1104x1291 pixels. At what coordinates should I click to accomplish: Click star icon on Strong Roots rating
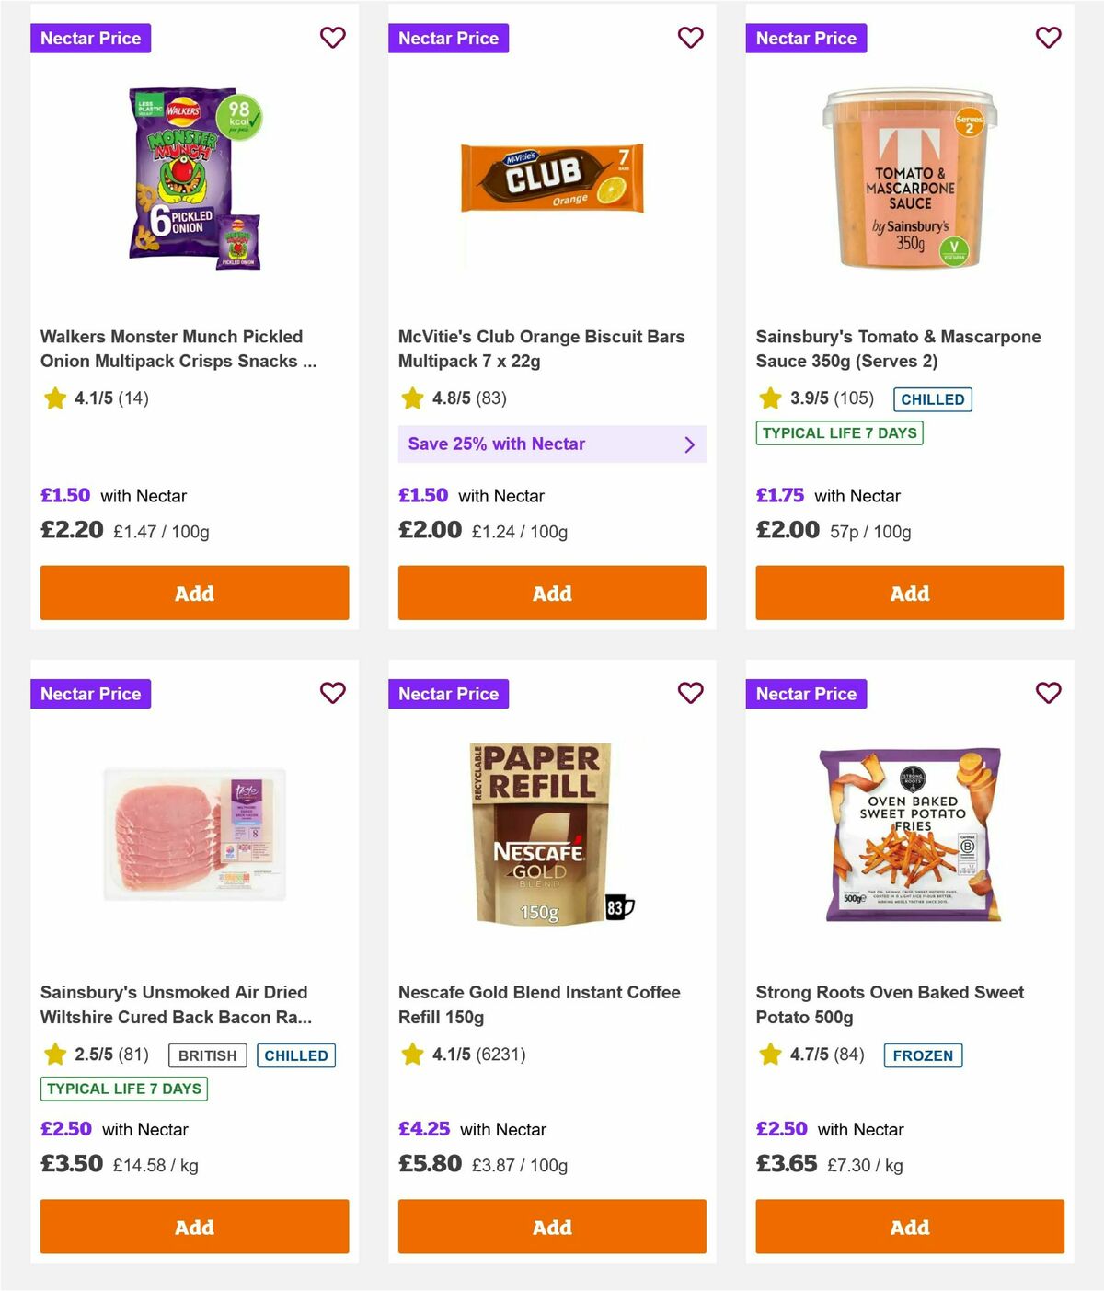point(769,1055)
